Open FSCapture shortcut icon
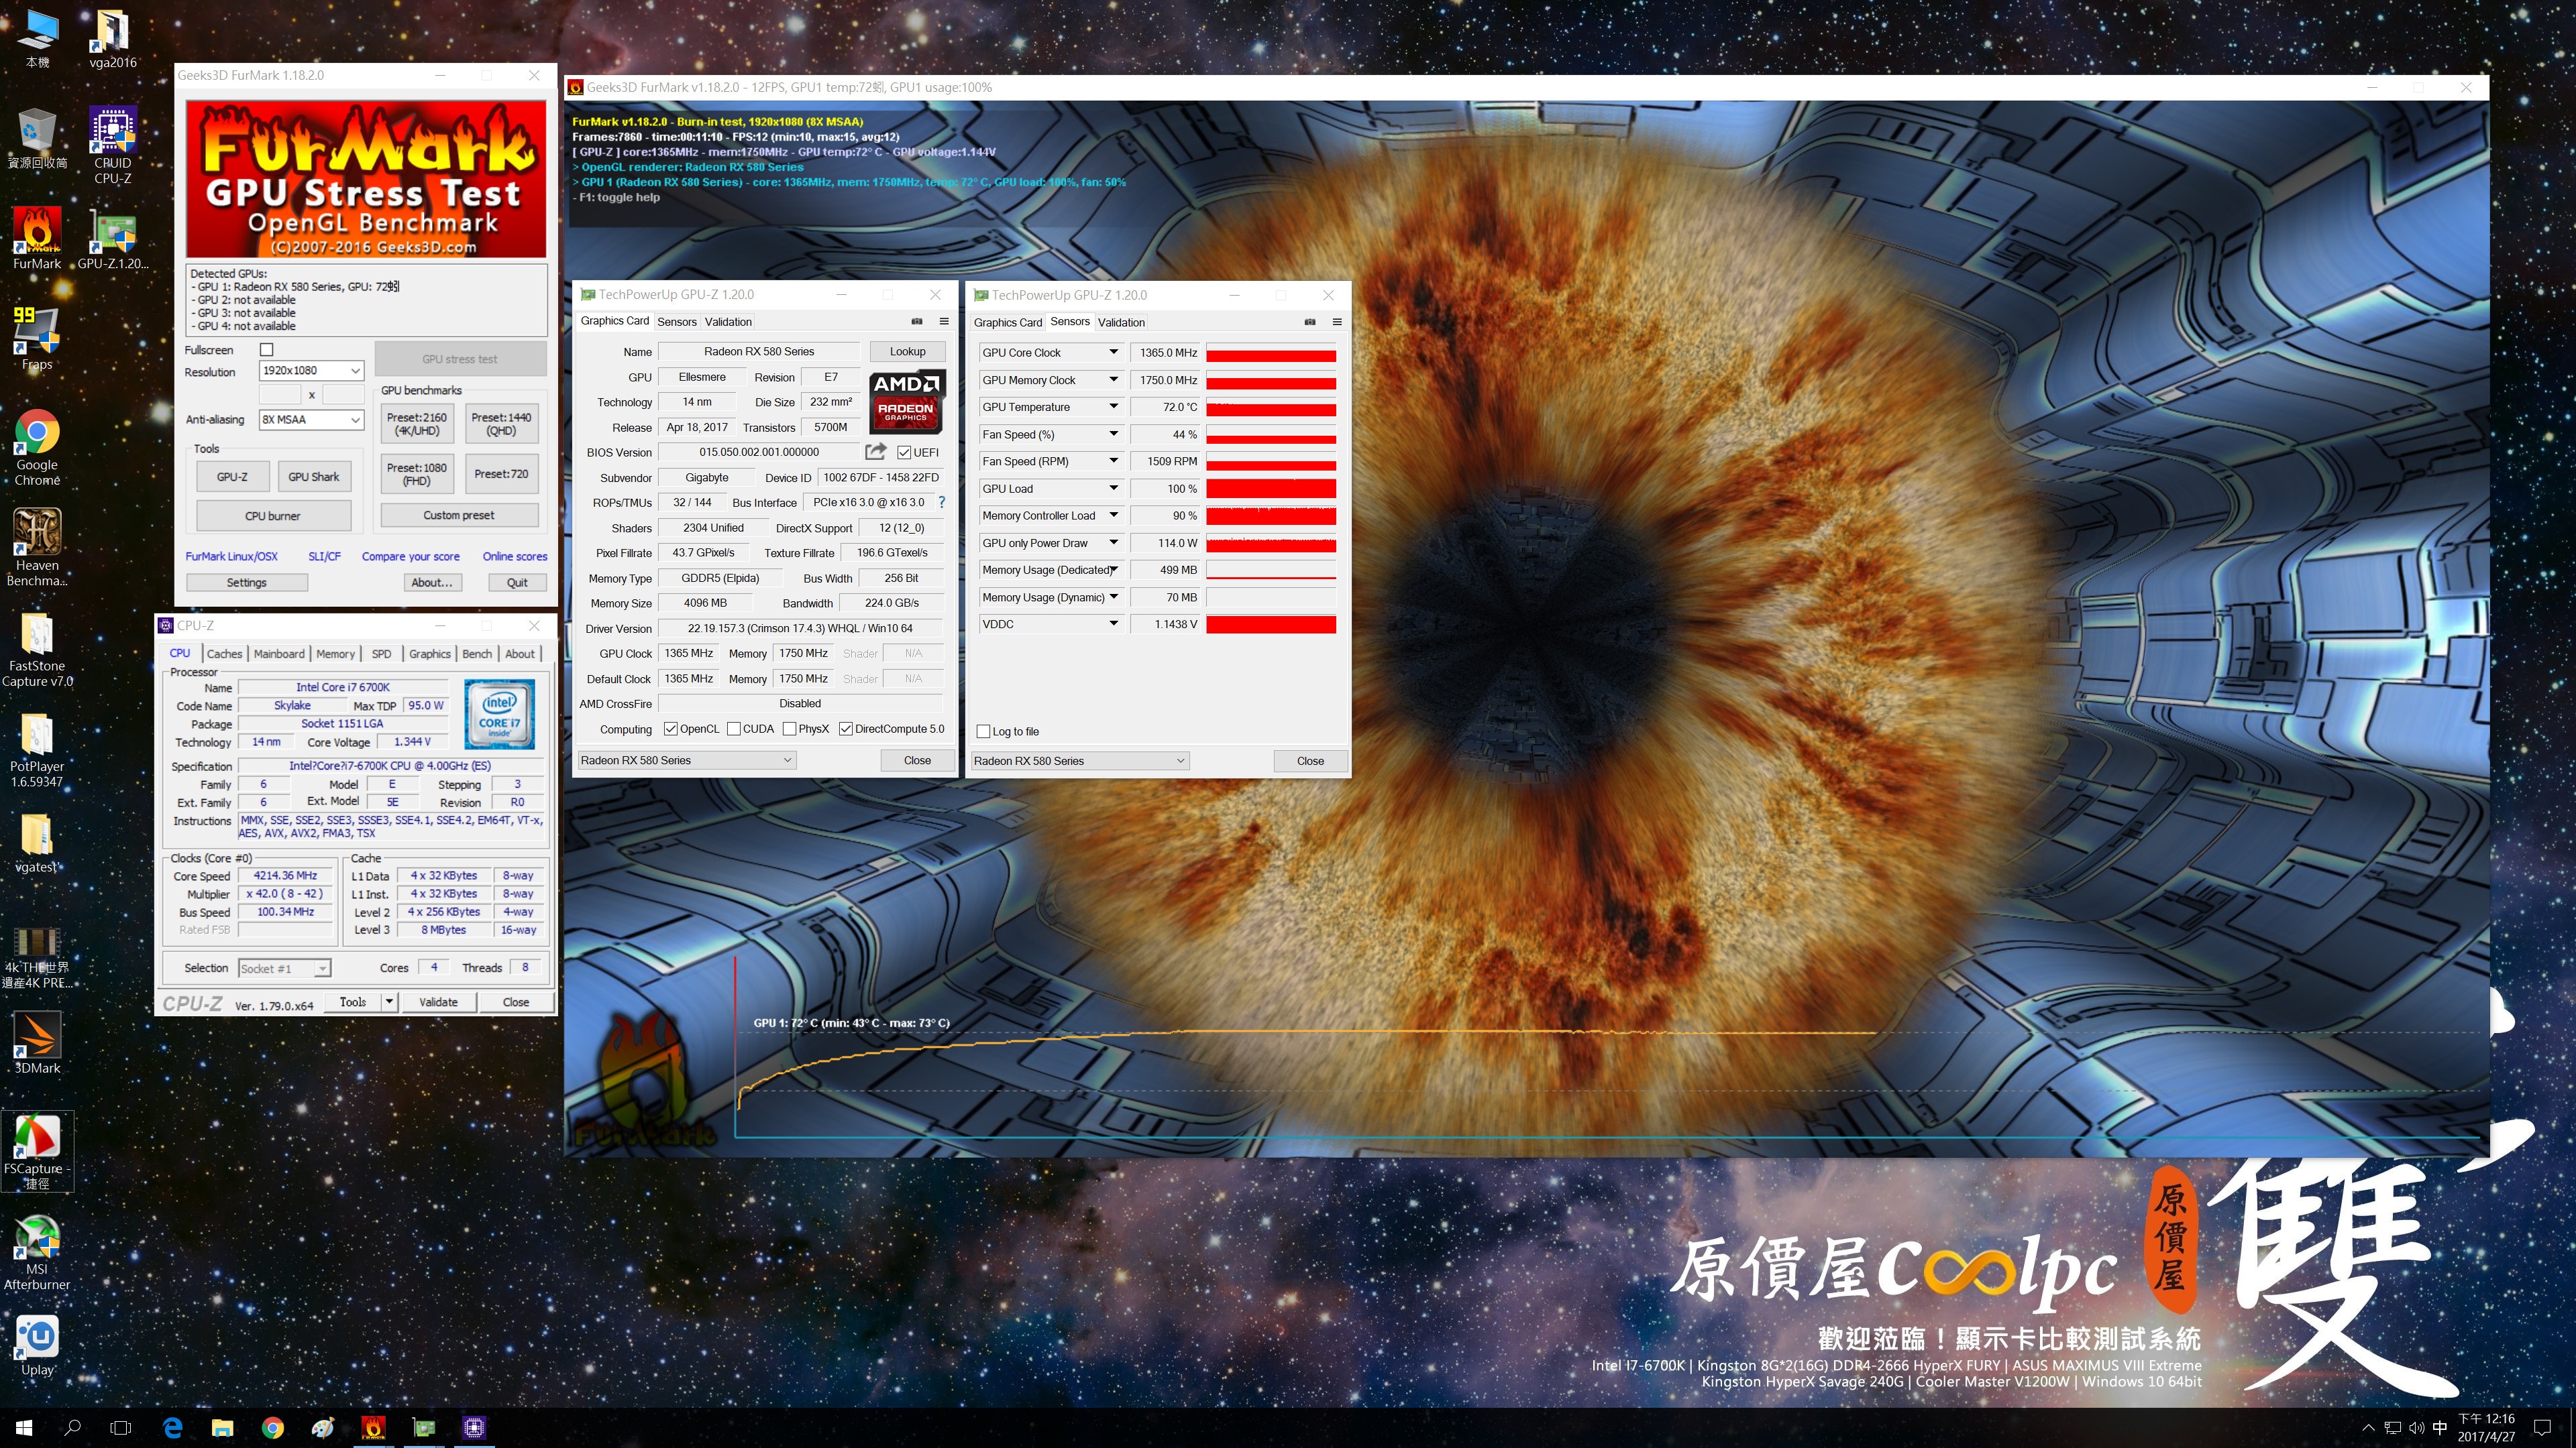The image size is (2576, 1448). click(37, 1150)
